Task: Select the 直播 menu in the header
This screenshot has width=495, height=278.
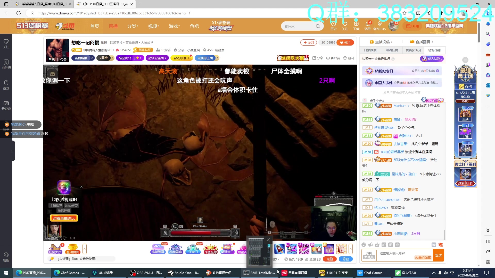Action: click(x=113, y=26)
